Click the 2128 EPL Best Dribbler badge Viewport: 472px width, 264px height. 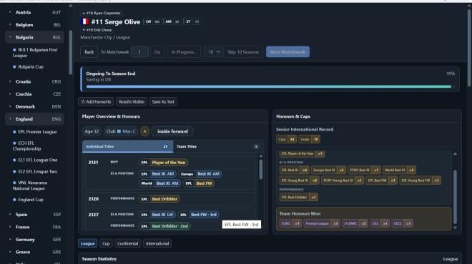pyautogui.click(x=159, y=199)
